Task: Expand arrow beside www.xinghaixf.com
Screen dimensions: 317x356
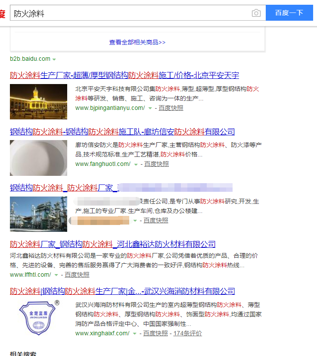Action: pos(134,334)
